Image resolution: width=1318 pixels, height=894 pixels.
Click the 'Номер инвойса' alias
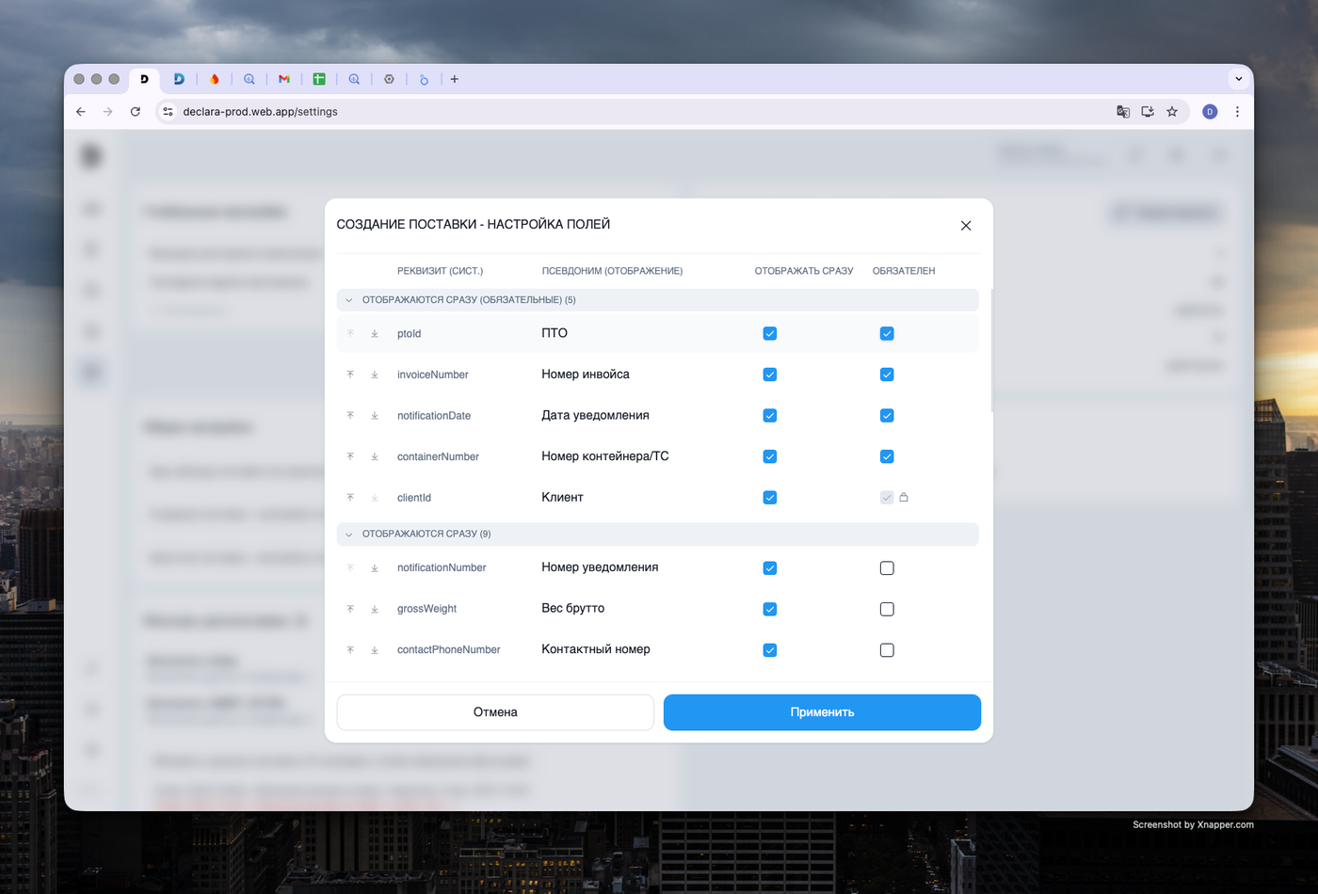coord(586,375)
